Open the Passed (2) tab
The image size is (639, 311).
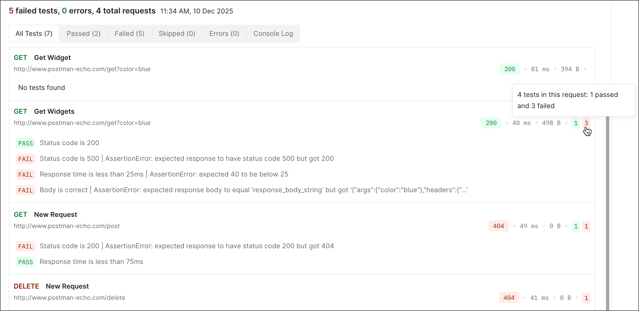(x=84, y=34)
